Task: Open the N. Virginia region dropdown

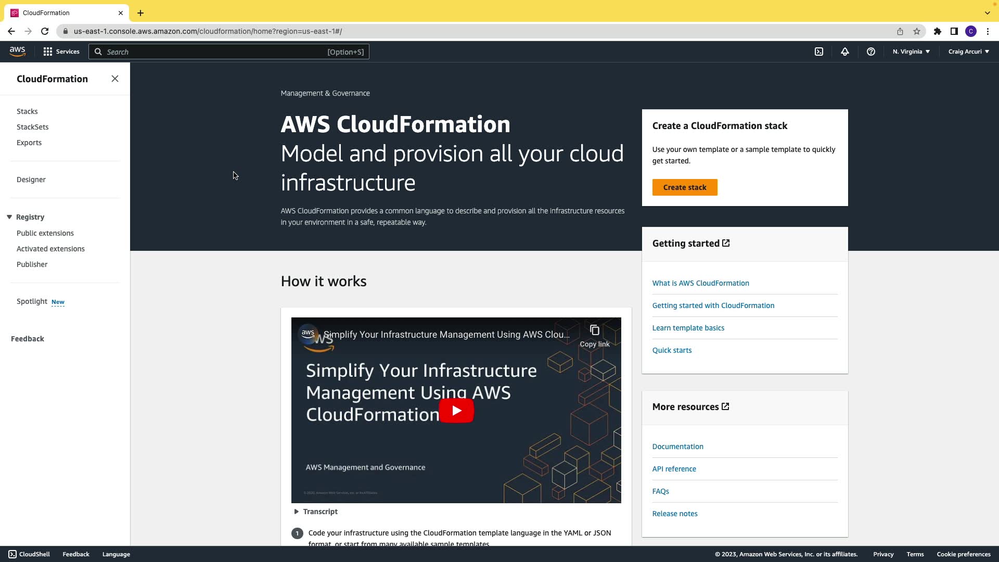Action: (911, 52)
